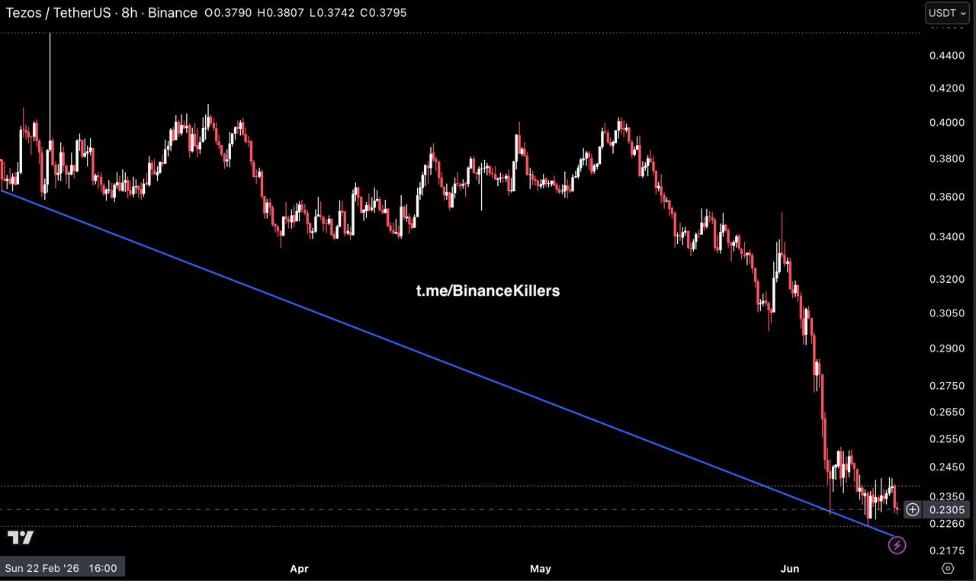
Task: Click the current price label 0.2305
Action: pos(947,509)
